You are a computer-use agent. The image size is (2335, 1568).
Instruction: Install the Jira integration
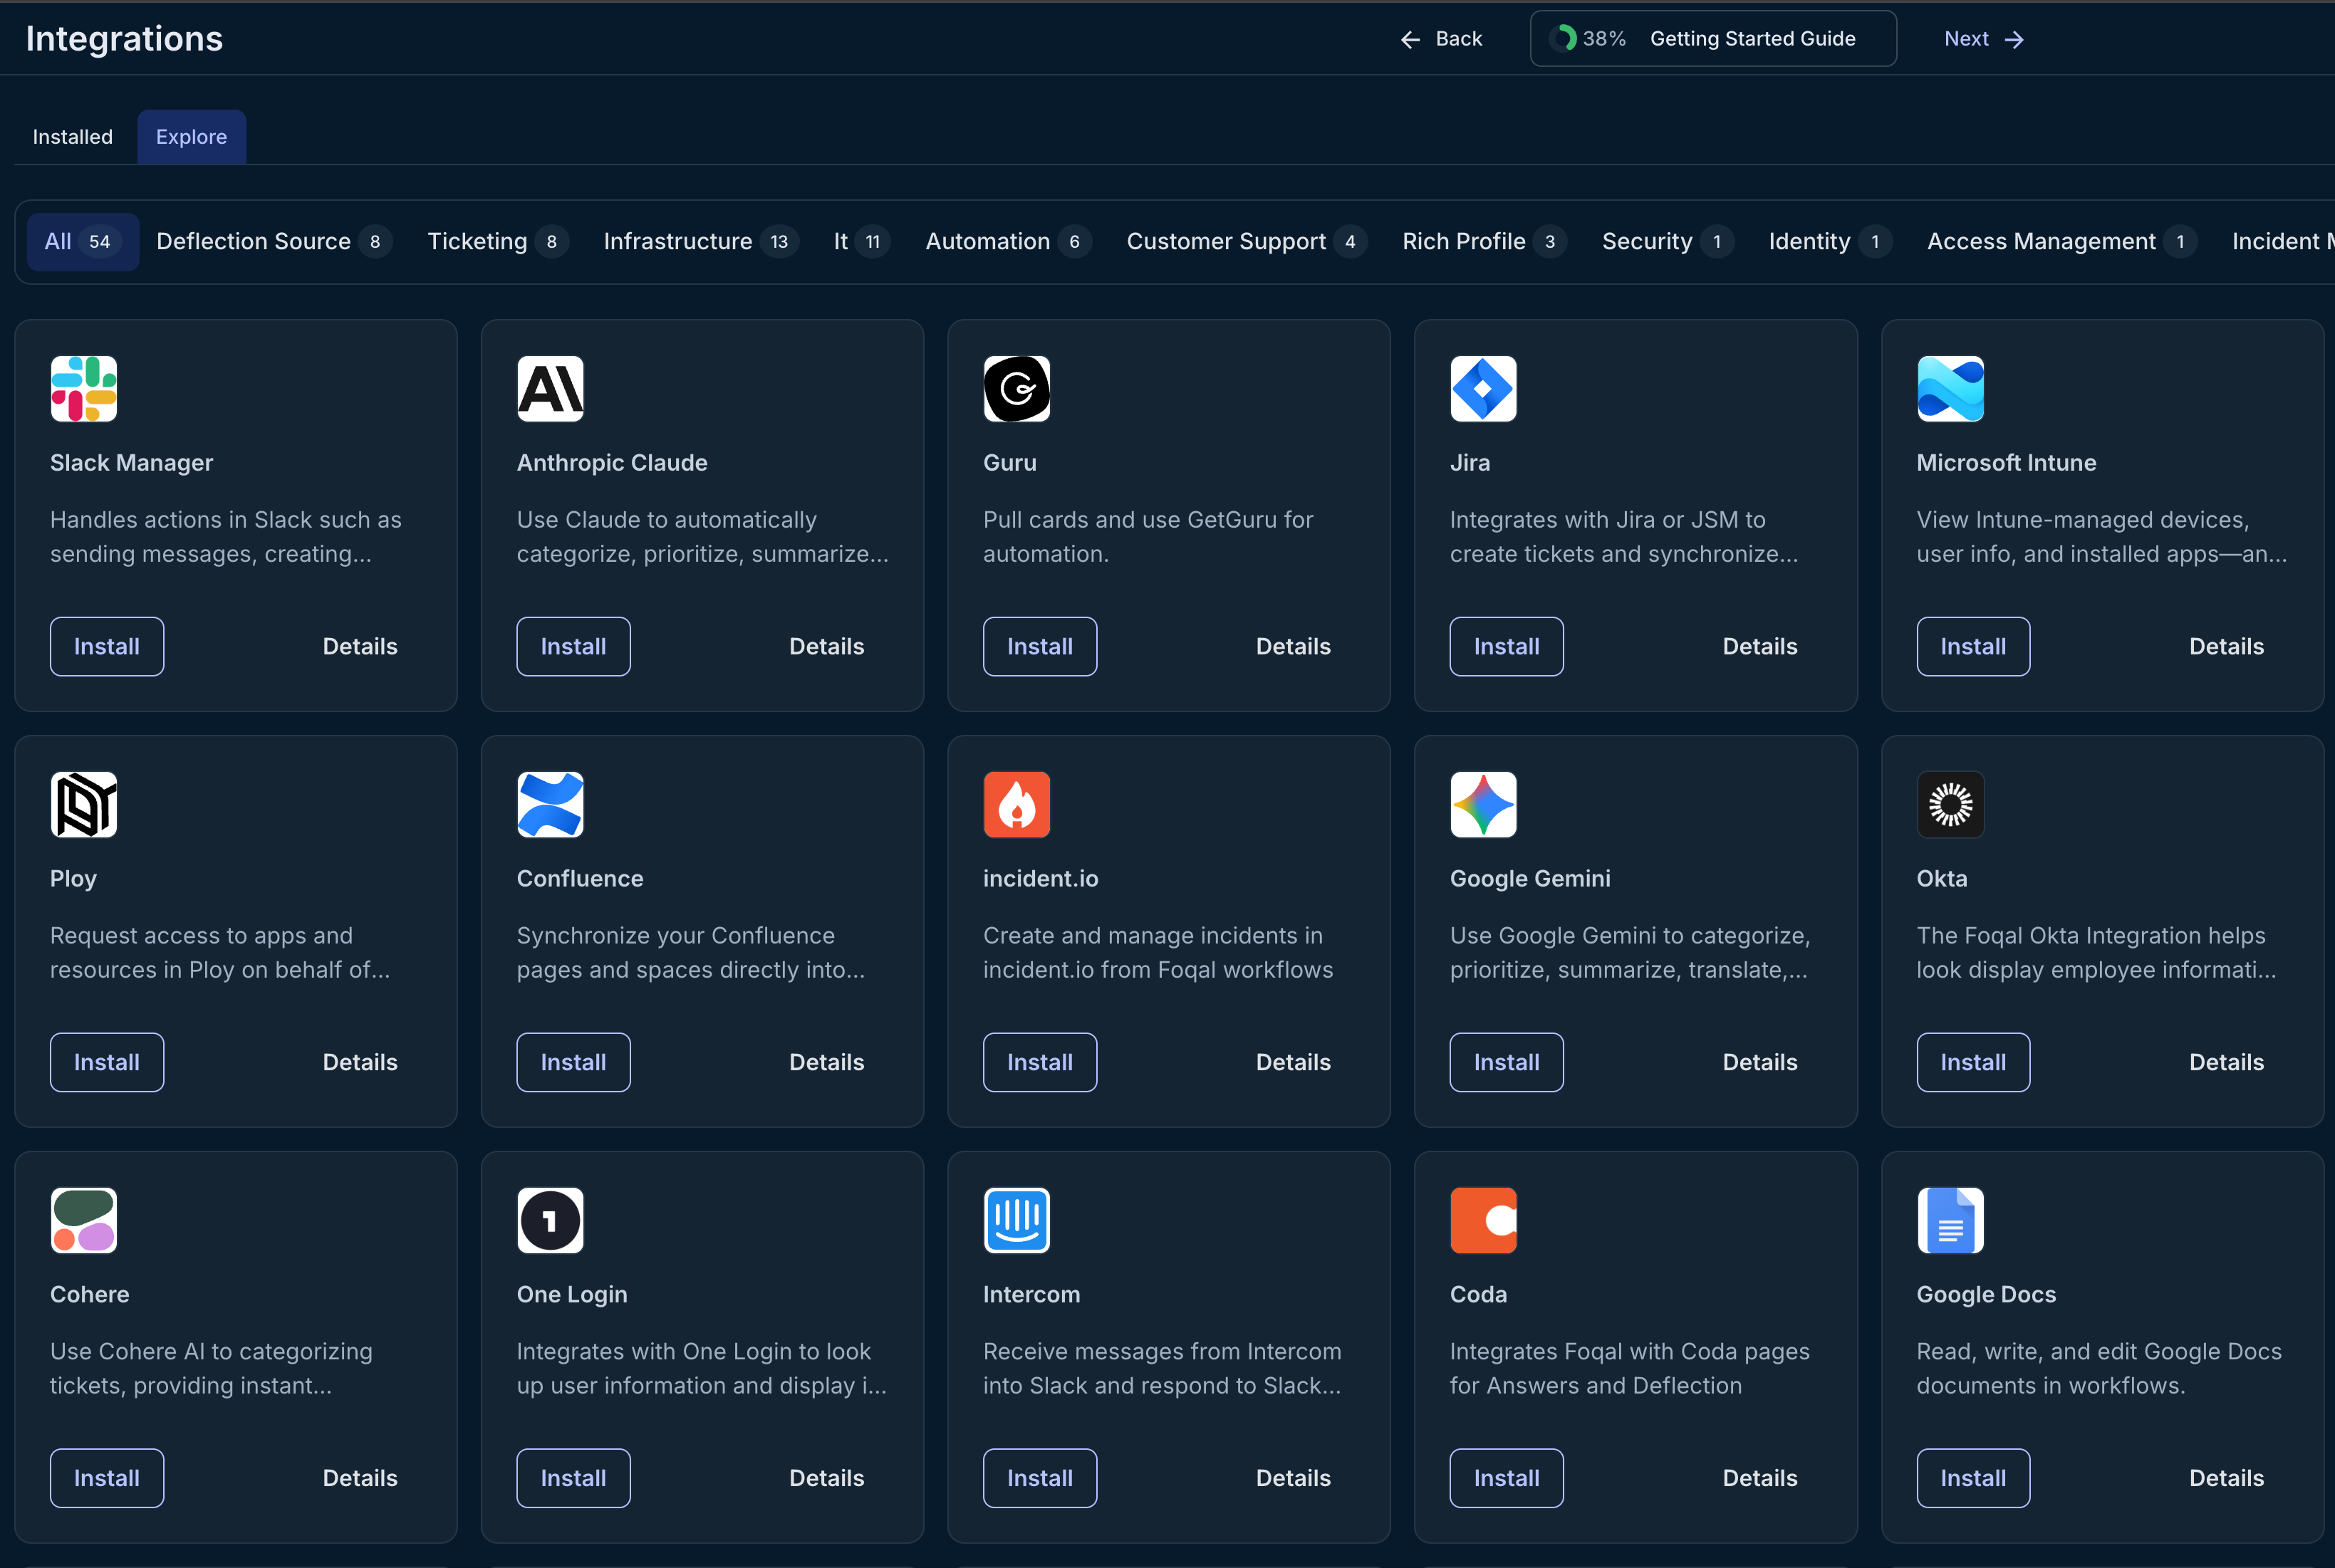pos(1507,647)
